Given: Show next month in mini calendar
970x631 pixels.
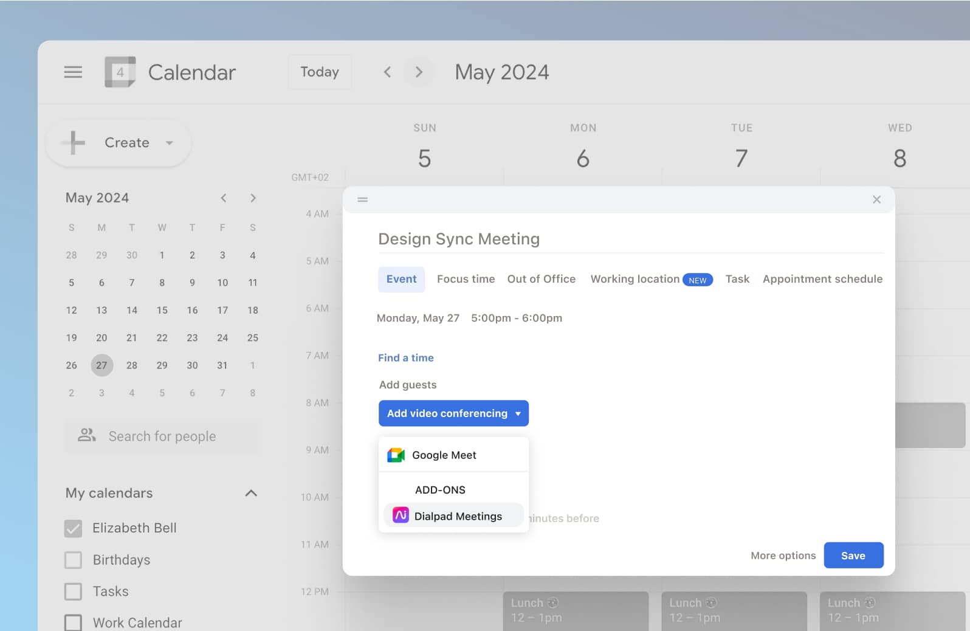Looking at the screenshot, I should coord(253,198).
